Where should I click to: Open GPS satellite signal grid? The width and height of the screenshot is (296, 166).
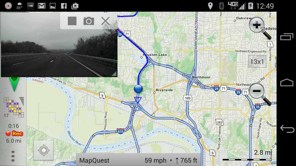pyautogui.click(x=14, y=107)
